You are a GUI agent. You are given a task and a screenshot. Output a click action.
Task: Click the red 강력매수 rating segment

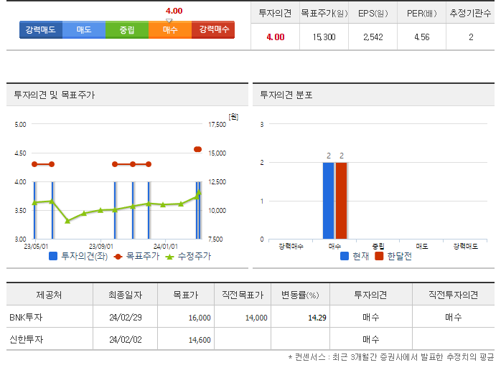(213, 29)
